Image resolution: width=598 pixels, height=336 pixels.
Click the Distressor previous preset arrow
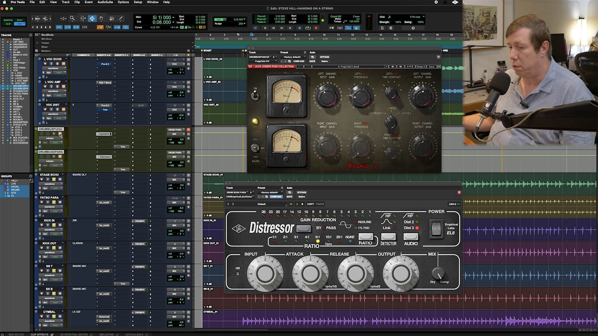click(228, 204)
